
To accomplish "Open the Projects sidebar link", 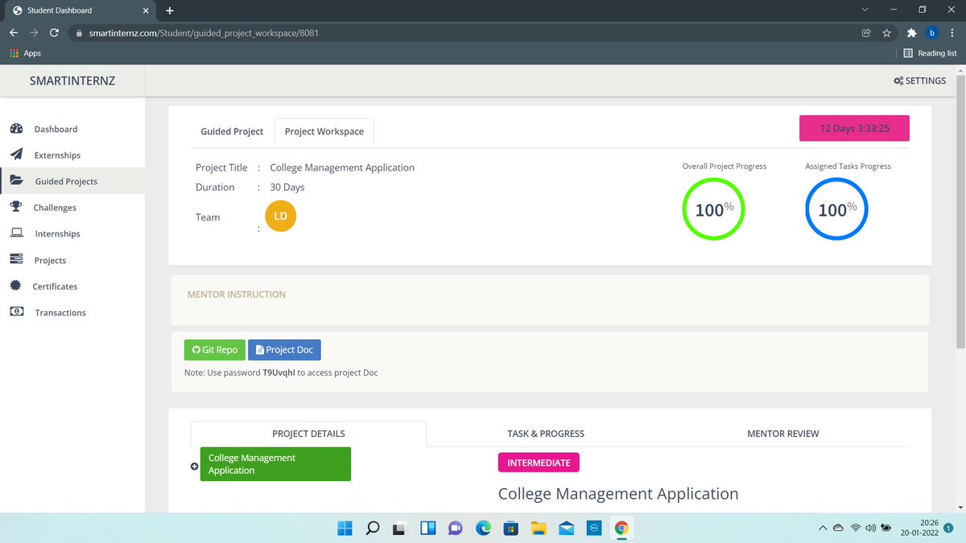I will [x=50, y=261].
